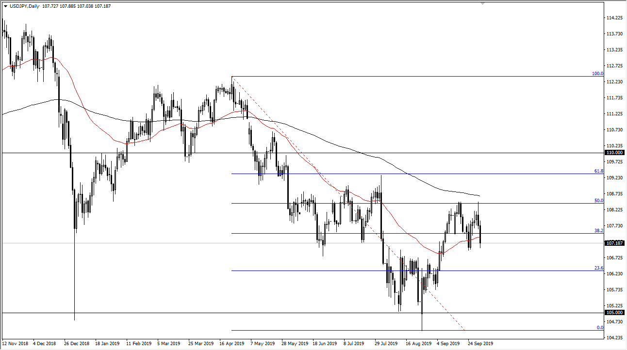
Task: Select the 110.000 price label on scale
Action: pos(615,153)
